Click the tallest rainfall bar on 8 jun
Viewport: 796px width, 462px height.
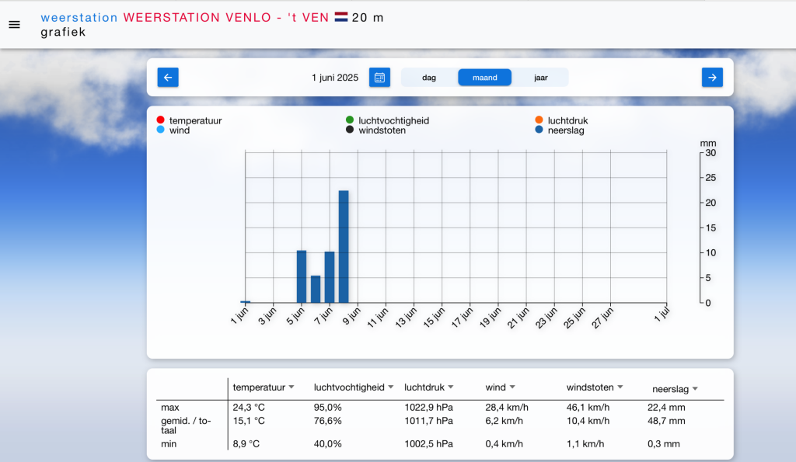(344, 246)
